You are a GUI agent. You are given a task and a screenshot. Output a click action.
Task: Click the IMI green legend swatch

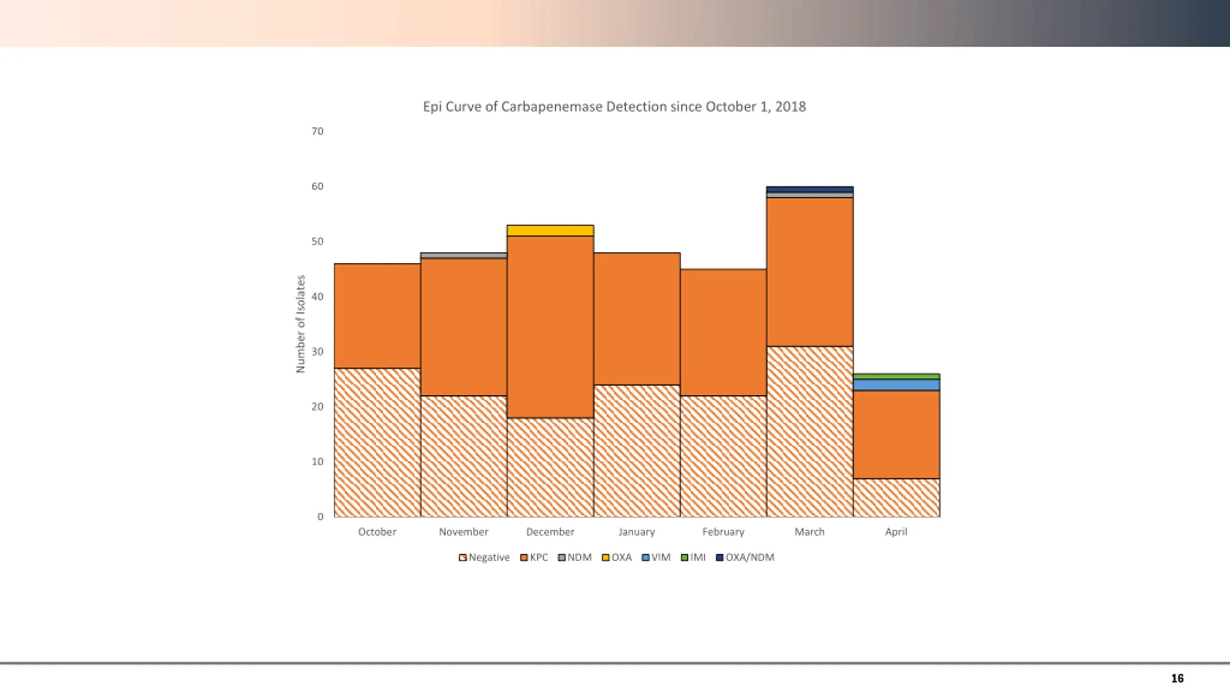click(685, 558)
